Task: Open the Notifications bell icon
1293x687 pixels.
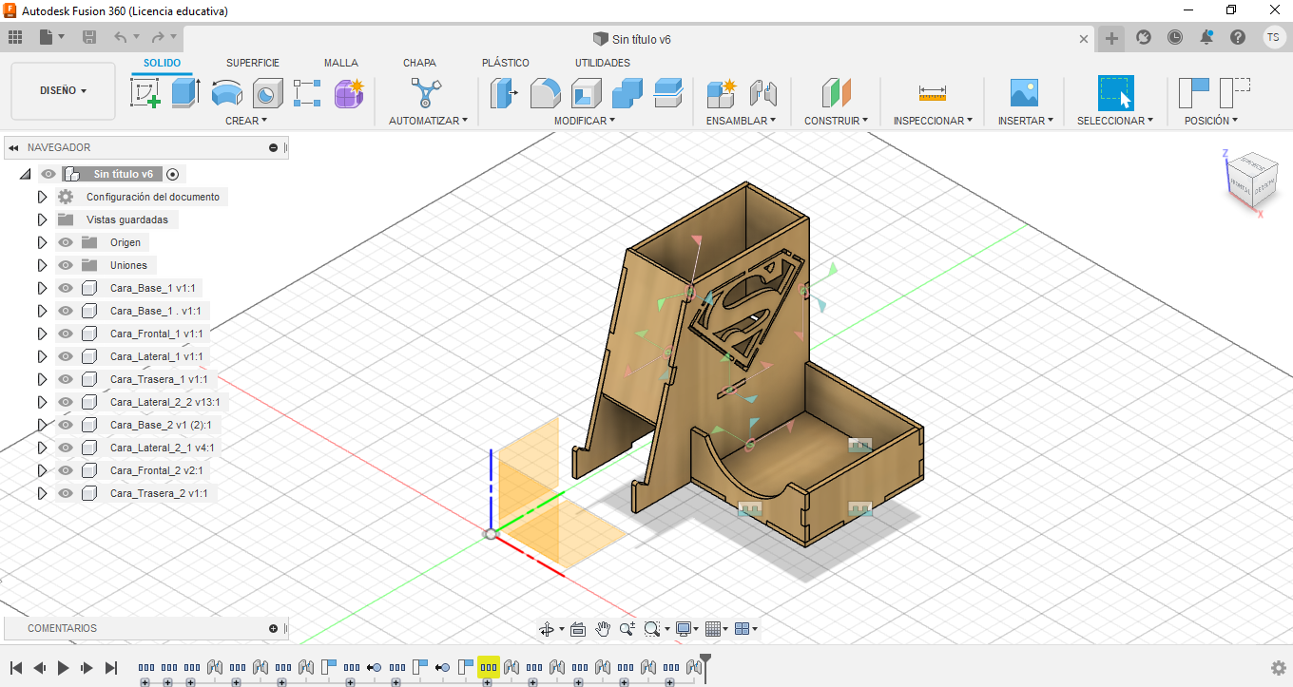Action: pos(1206,37)
